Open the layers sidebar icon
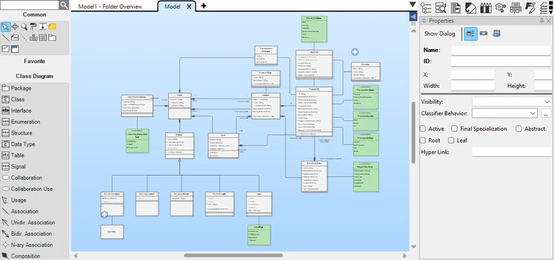Screen dimensions: 554x260 point(544,7)
